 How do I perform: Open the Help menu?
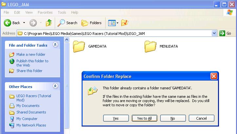[x=75, y=12]
